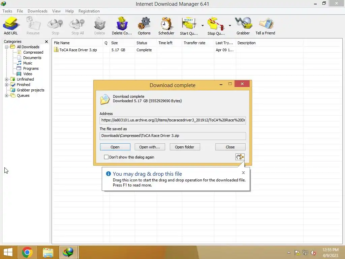Sort by Size column header

click(x=122, y=43)
